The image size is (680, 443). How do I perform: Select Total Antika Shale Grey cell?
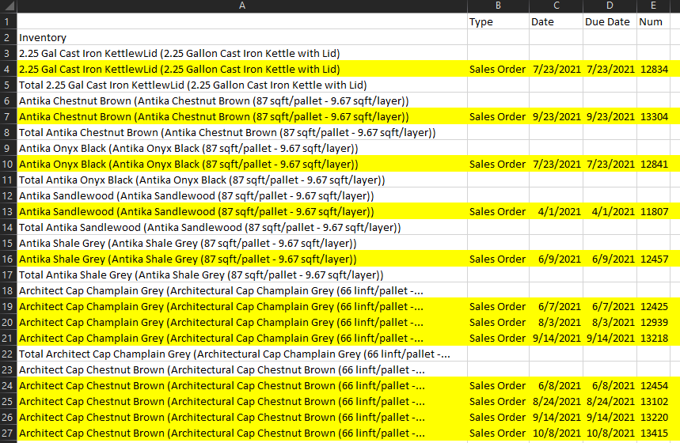(x=242, y=275)
